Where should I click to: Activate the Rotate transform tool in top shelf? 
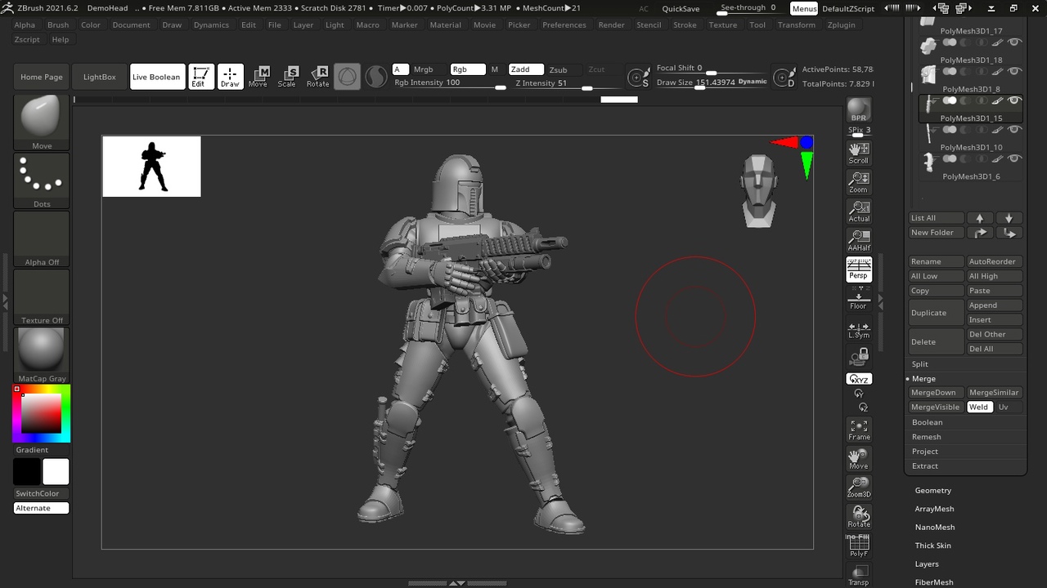pos(317,77)
